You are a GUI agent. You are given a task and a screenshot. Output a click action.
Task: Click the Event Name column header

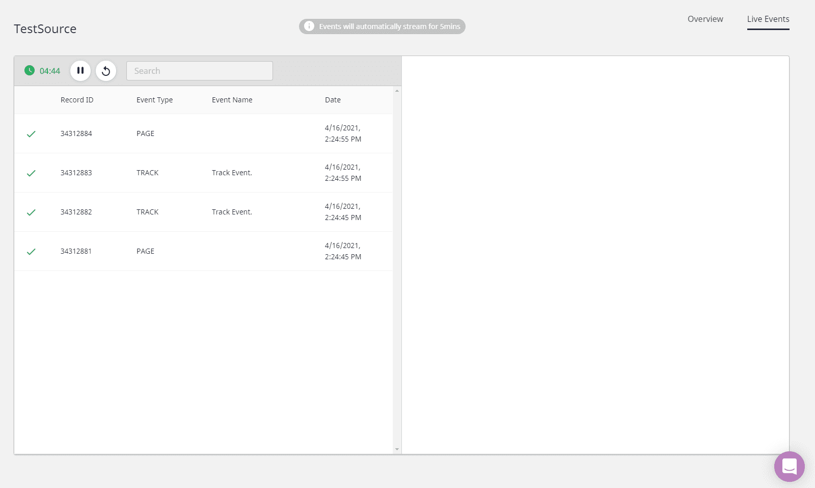click(232, 100)
